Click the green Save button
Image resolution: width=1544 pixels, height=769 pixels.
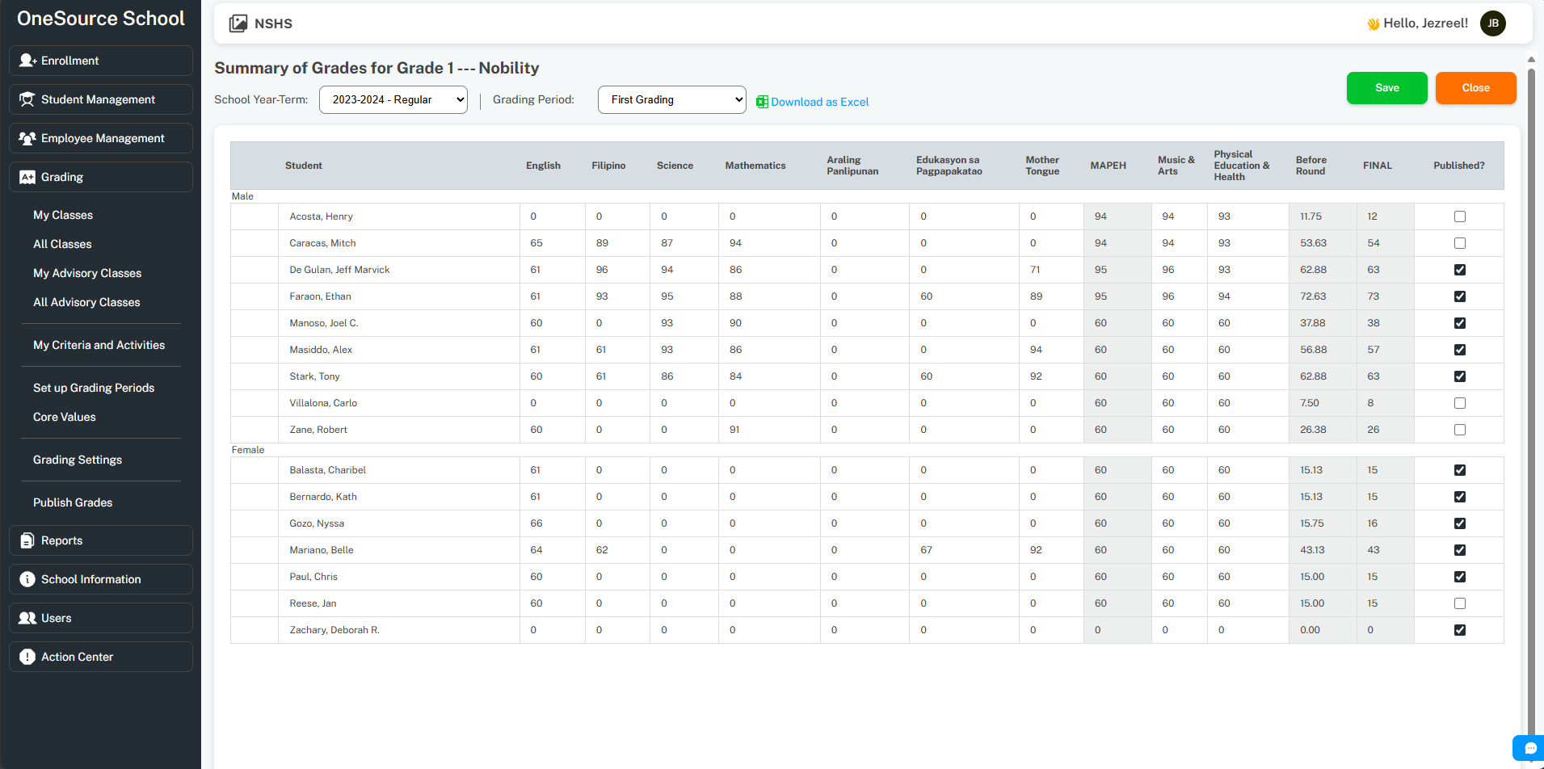1387,88
